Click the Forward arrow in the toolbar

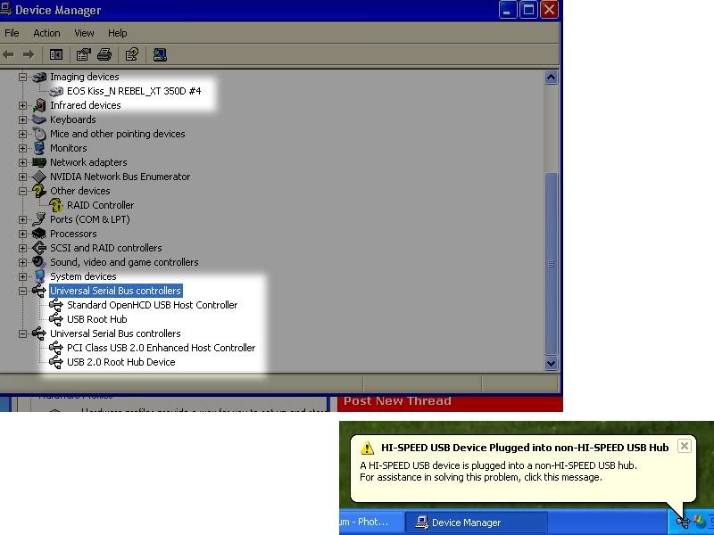click(29, 54)
